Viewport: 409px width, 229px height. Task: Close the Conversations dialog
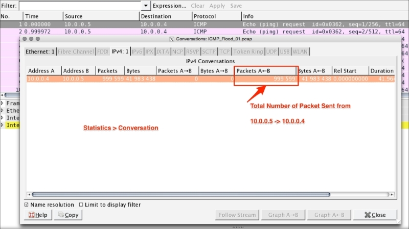(375, 215)
